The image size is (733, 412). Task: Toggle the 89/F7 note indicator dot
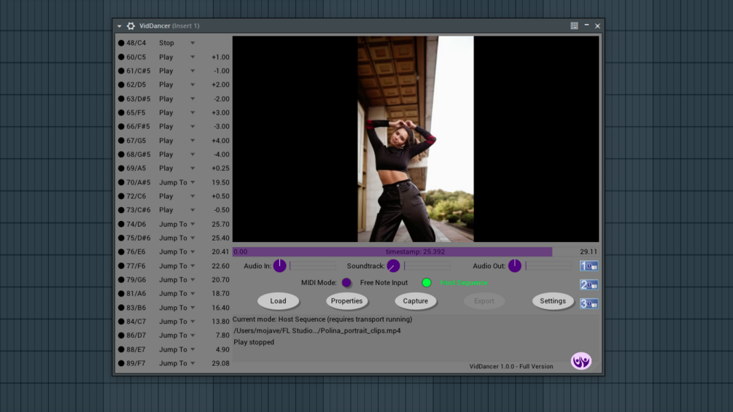121,363
